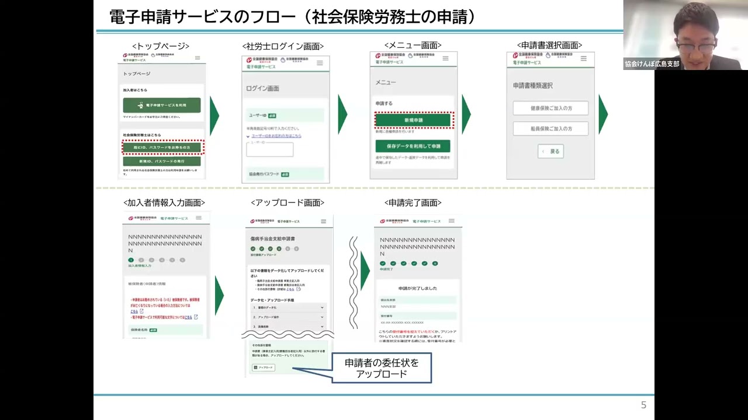This screenshot has width=748, height=420.
Task: Click the ユーザーID input field
Action: 270,149
